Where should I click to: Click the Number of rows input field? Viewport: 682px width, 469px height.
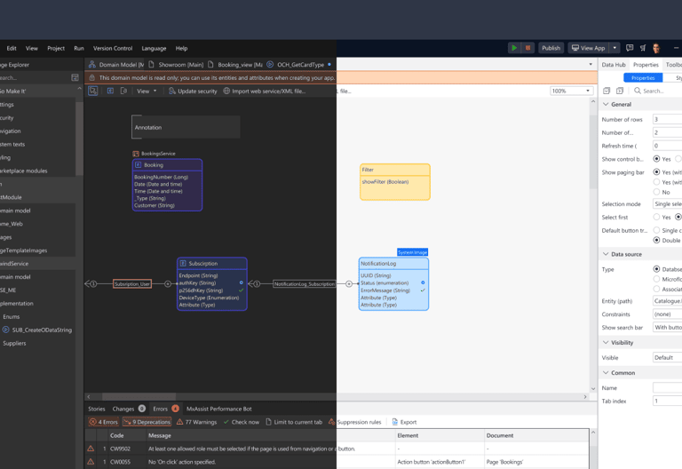pos(667,119)
